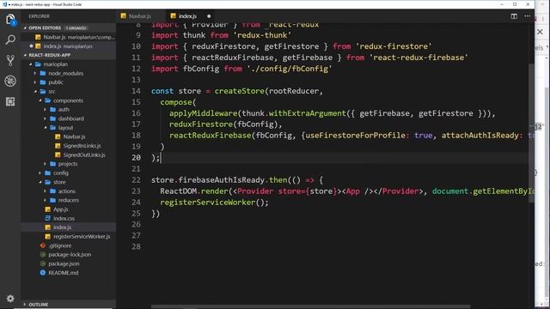Select the index.js editor tab
This screenshot has height=309, width=550.
pyautogui.click(x=187, y=16)
